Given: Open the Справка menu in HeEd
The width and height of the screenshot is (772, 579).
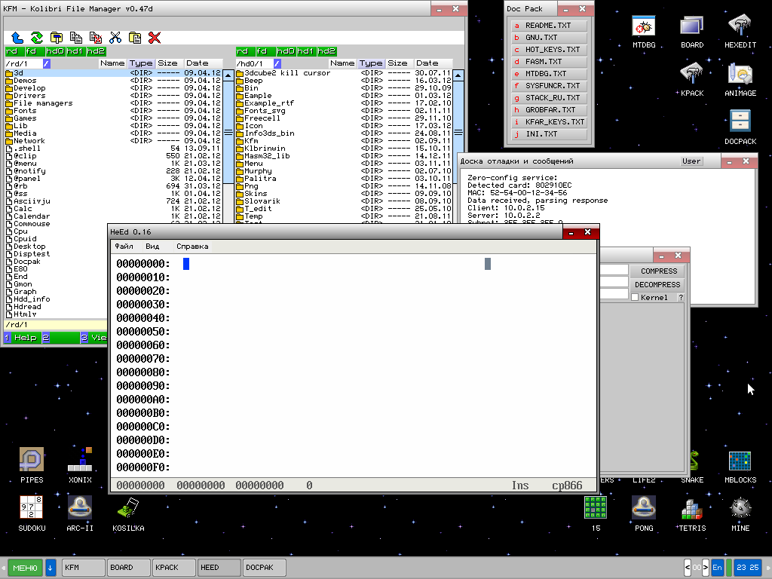Looking at the screenshot, I should 192,247.
